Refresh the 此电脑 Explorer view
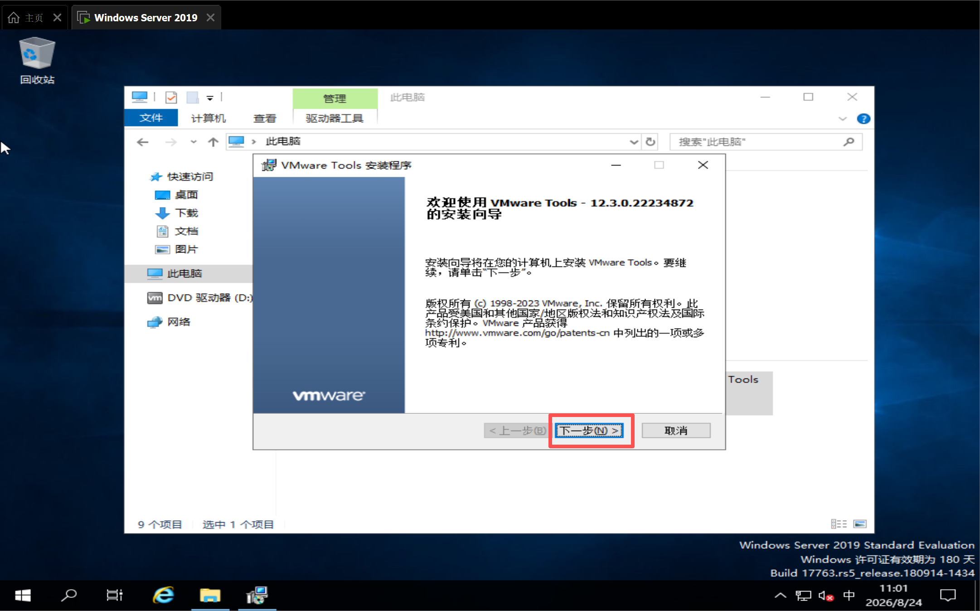The width and height of the screenshot is (980, 611). [650, 142]
